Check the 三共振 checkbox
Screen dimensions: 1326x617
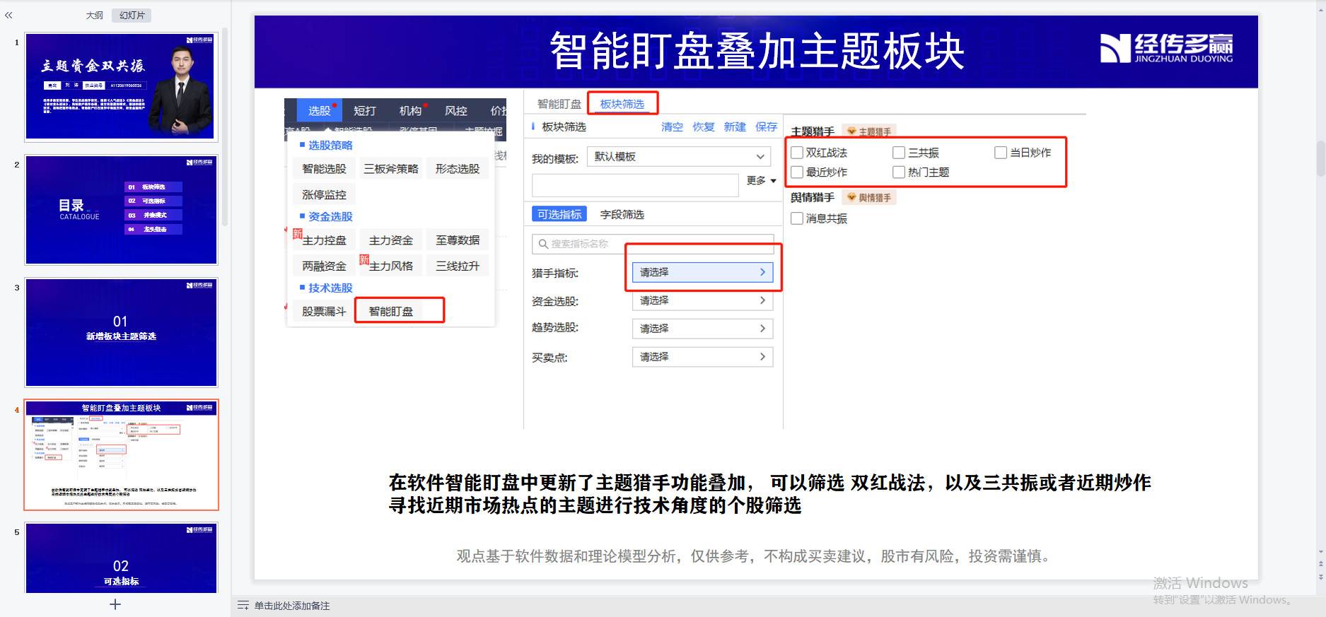pyautogui.click(x=899, y=153)
